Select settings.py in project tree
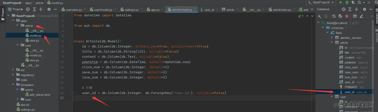 pos(27,110)
